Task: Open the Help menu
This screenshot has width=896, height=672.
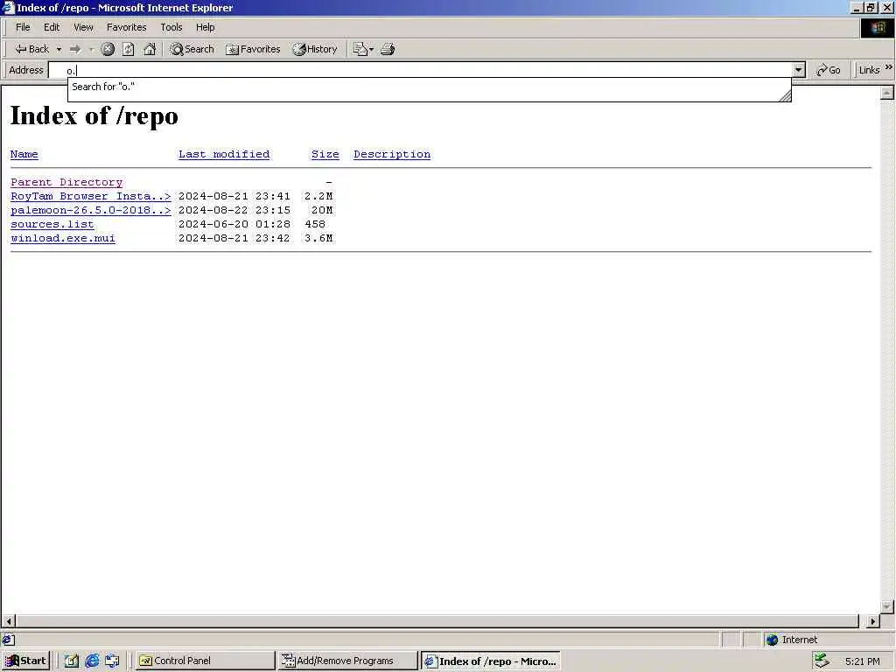Action: pyautogui.click(x=205, y=27)
